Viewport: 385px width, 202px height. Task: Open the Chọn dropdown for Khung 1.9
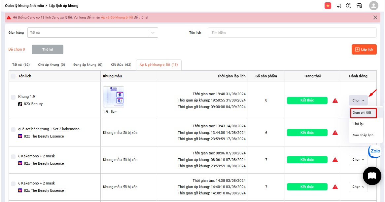358,101
